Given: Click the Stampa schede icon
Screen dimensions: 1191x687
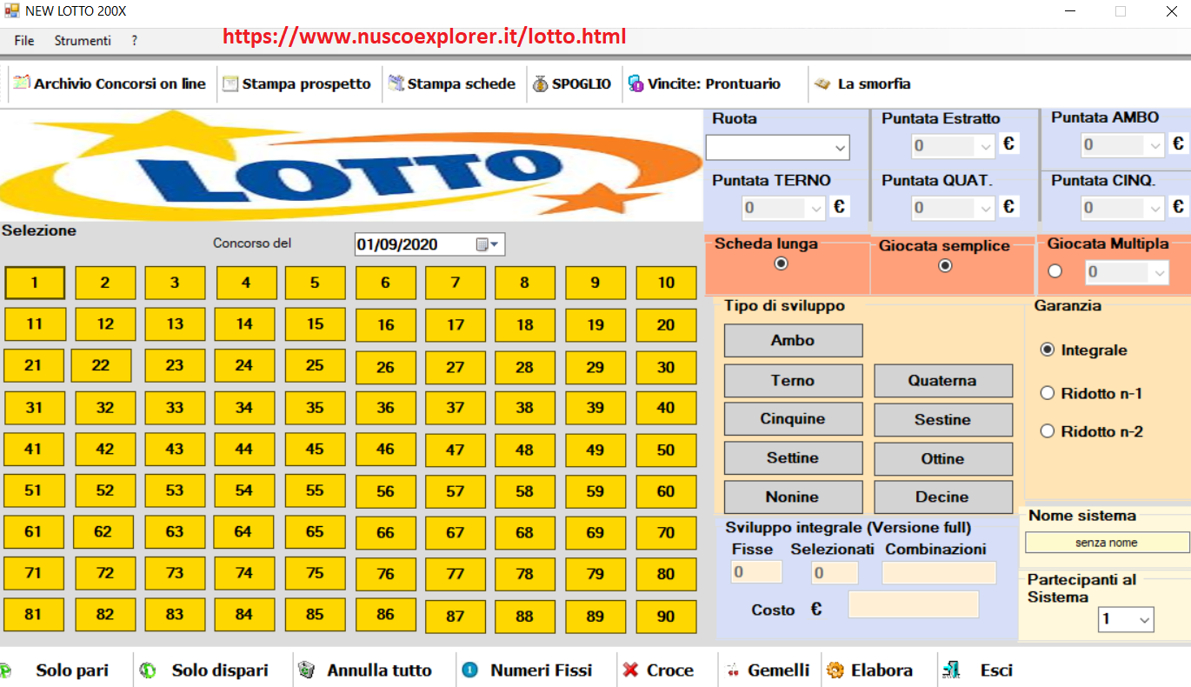Looking at the screenshot, I should click(396, 83).
